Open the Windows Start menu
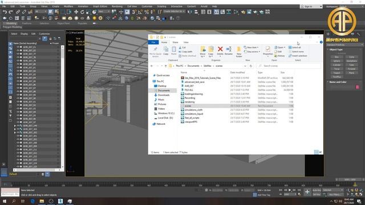 click(4, 201)
